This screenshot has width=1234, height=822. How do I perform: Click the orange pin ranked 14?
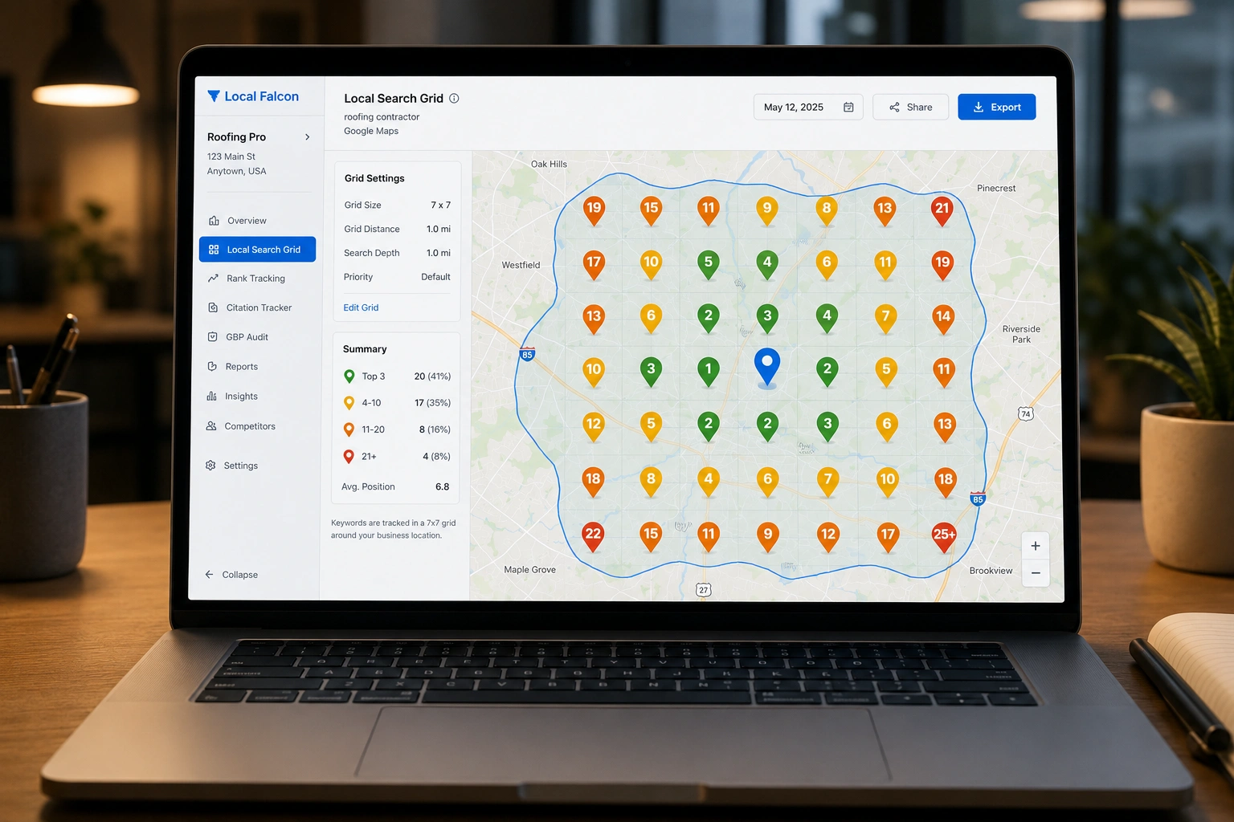tap(943, 319)
